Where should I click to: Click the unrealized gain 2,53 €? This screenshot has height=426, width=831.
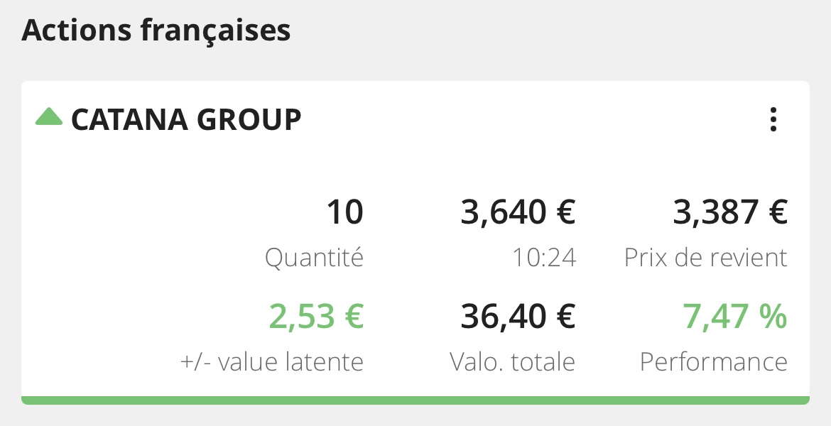click(316, 317)
